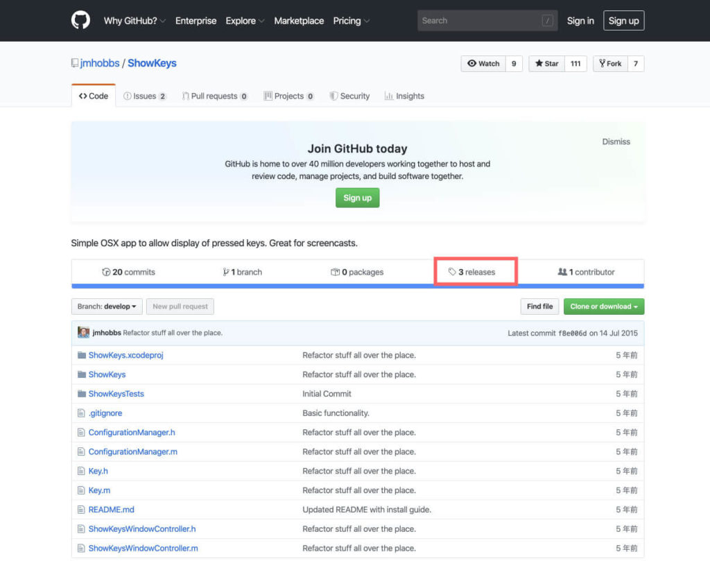Open ShowKeys.xcodeproj folder
Screen dimensions: 710x561
(126, 355)
